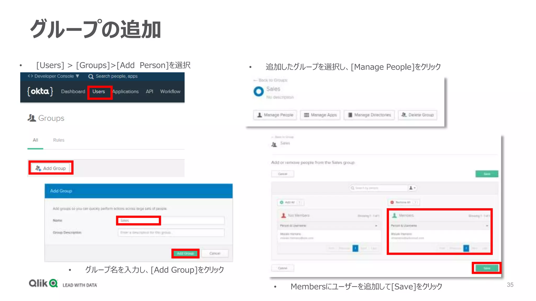The height and width of the screenshot is (301, 536).
Task: Click the small Sales group icon
Action: pos(274,144)
